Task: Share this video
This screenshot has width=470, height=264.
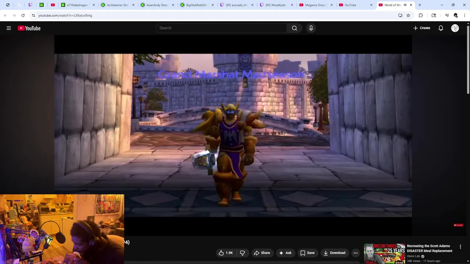Action: (x=262, y=253)
